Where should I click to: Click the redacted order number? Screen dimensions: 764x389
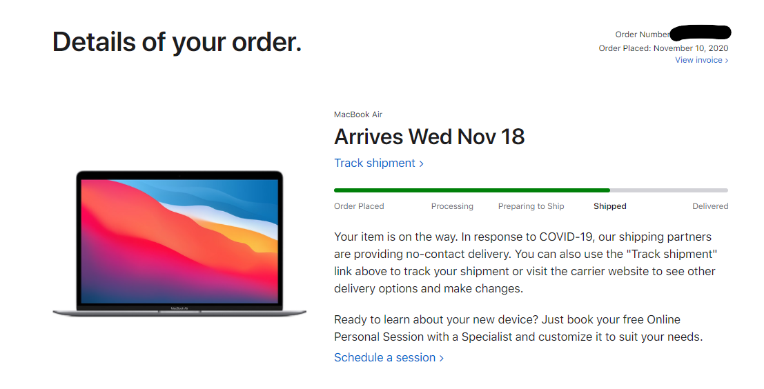click(700, 32)
